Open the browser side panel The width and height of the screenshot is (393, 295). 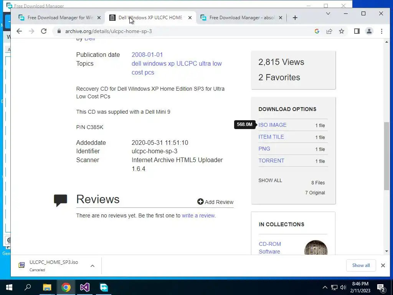[357, 31]
